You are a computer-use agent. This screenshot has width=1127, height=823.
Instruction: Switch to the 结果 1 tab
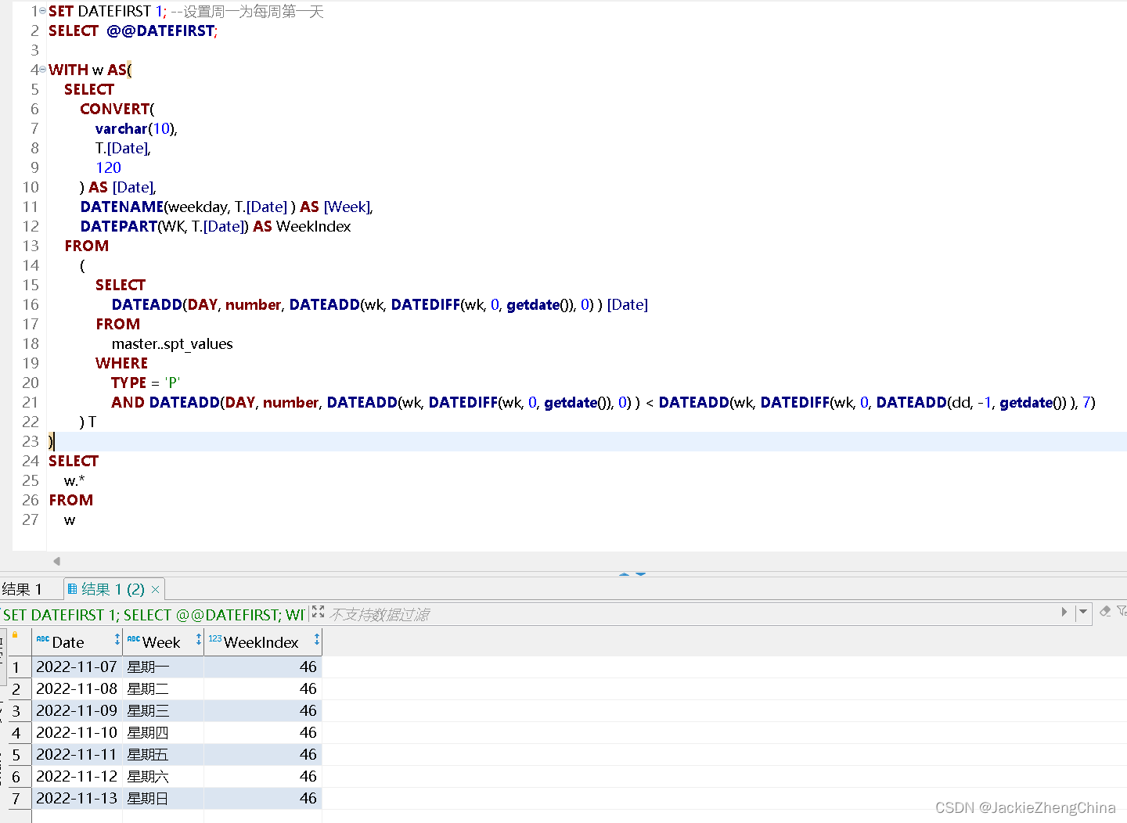coord(22,589)
